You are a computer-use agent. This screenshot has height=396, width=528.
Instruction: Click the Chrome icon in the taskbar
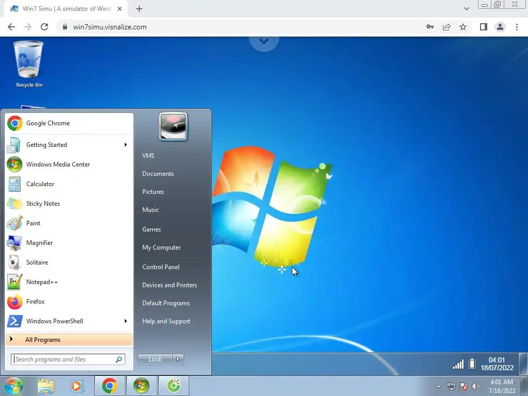pyautogui.click(x=109, y=386)
